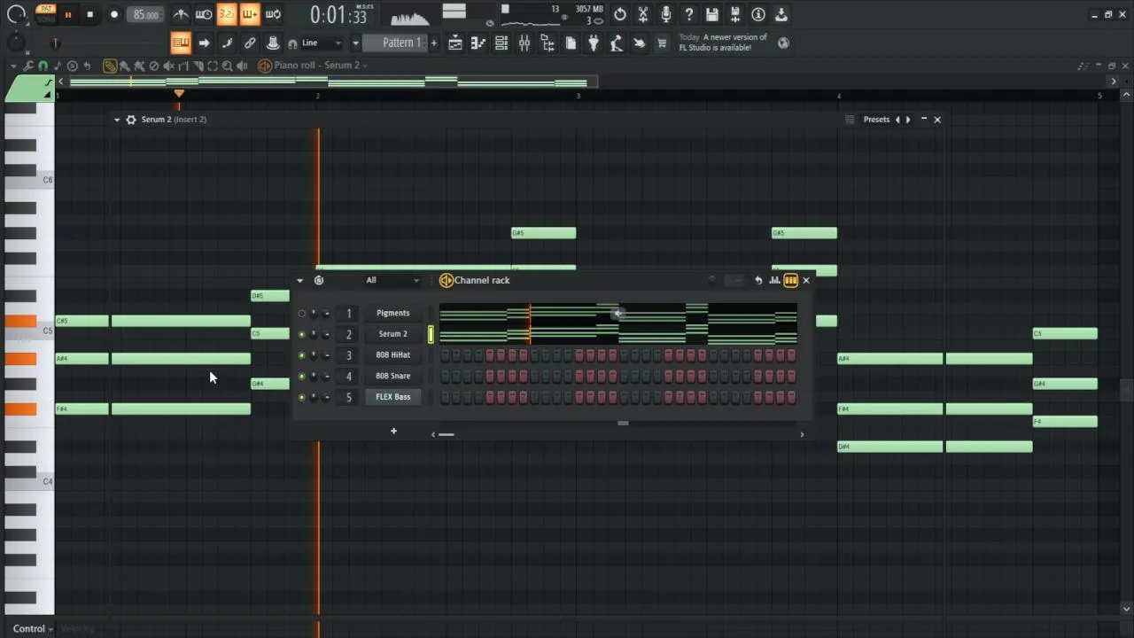Toggle blend recording overdub button
The width and height of the screenshot is (1134, 638).
click(x=250, y=14)
